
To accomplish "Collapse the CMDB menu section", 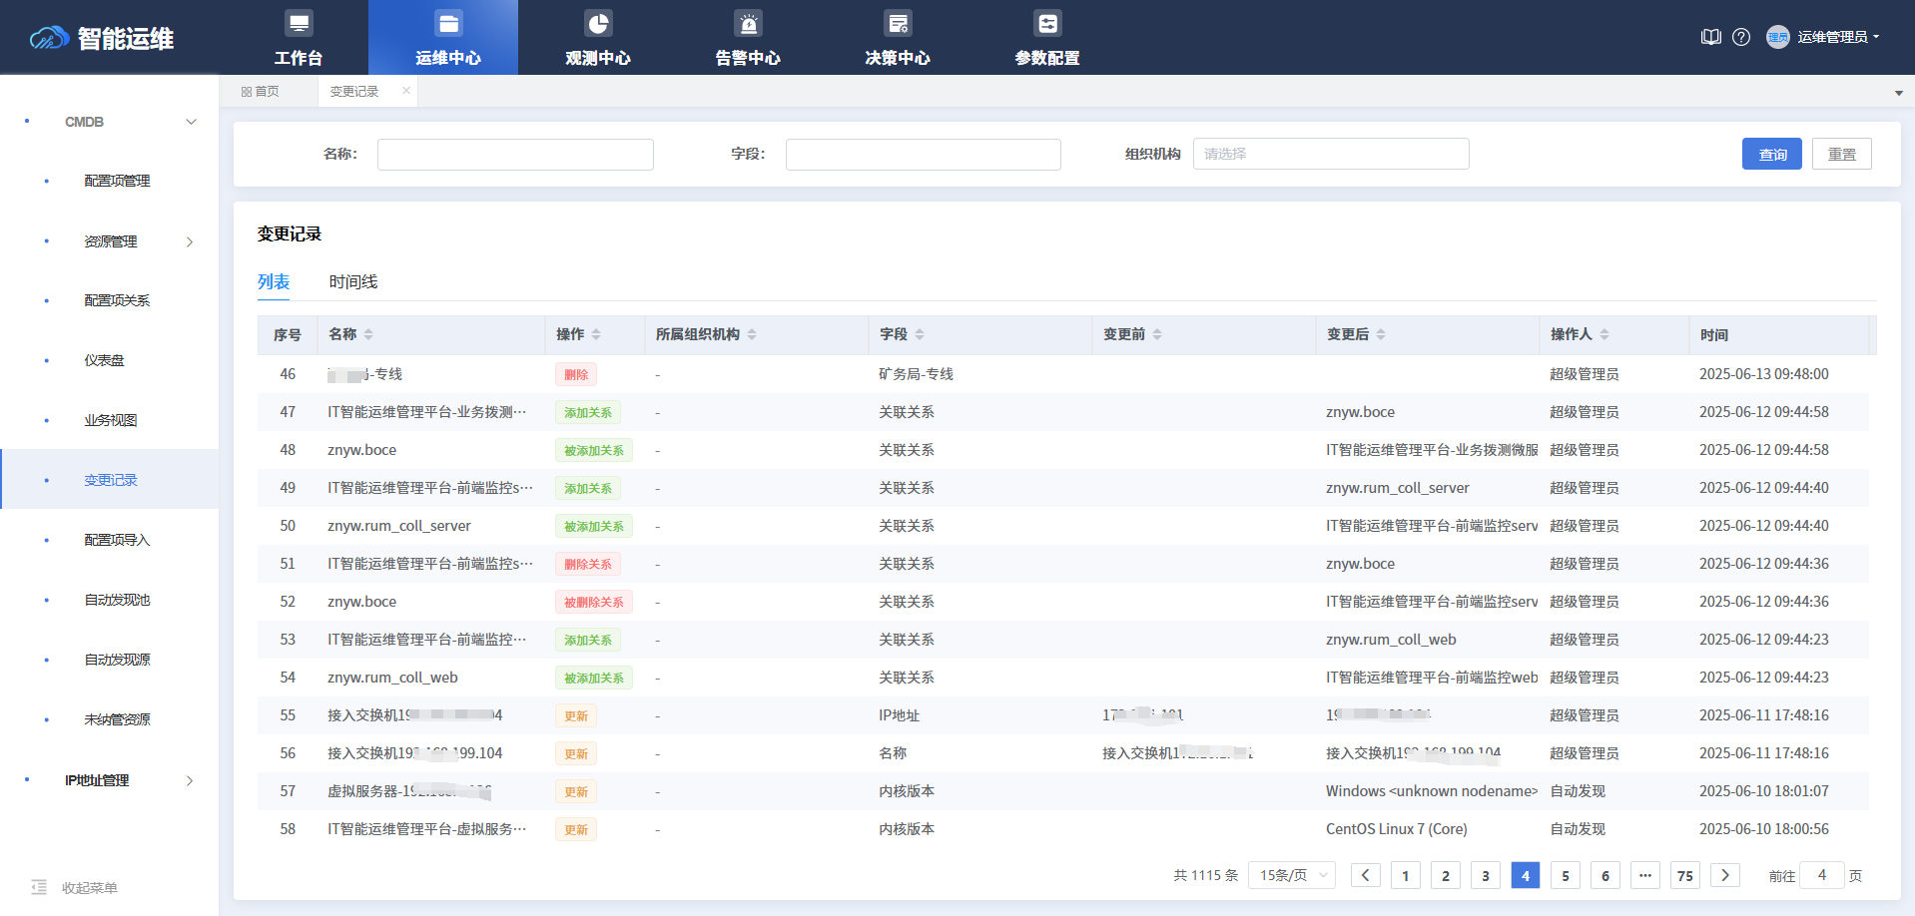I will click(191, 122).
